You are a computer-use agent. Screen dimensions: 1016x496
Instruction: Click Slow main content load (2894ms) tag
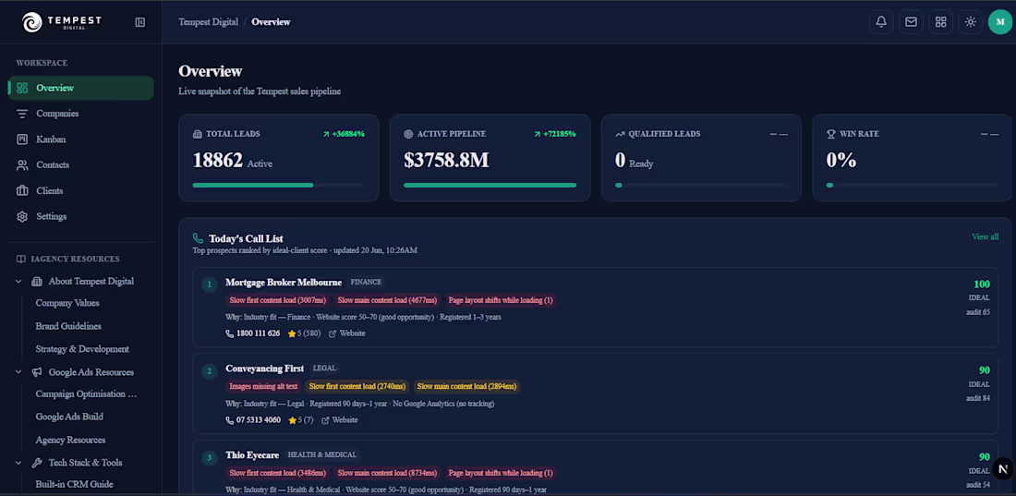pos(466,386)
